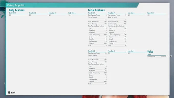This screenshot has height=98, width=174.
Task: Click Face Makeup Color Settings in Face Slot 1
Action: 96,26
